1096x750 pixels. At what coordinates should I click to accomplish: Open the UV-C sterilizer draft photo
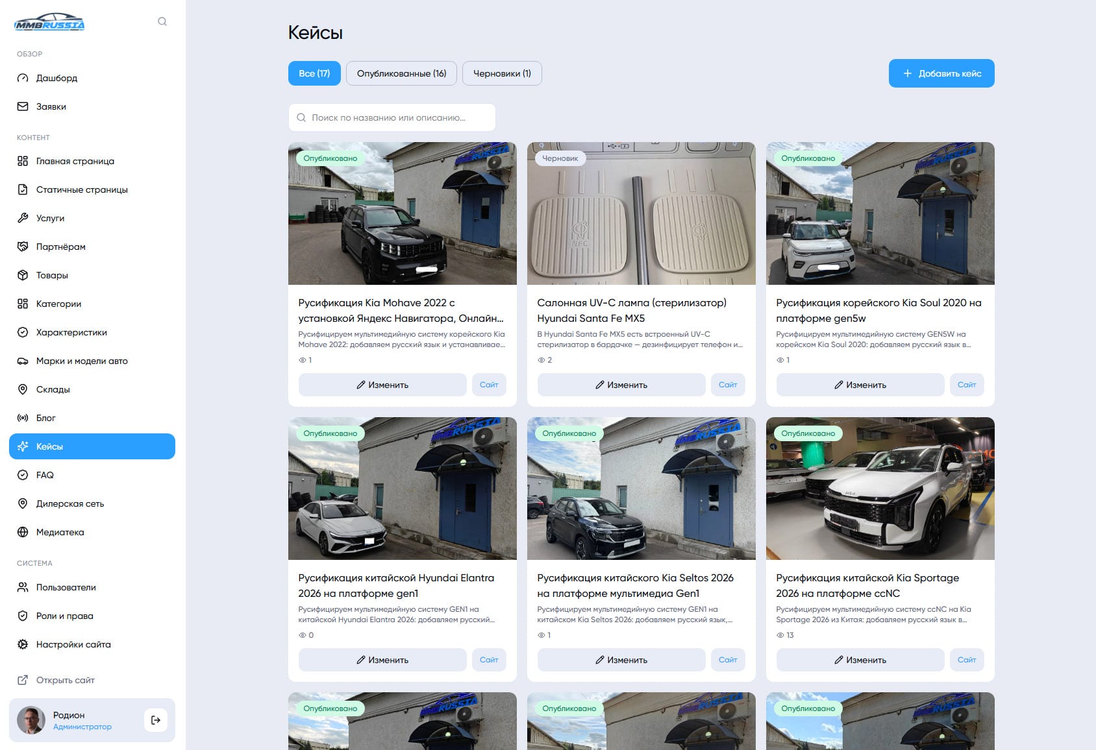[641, 213]
